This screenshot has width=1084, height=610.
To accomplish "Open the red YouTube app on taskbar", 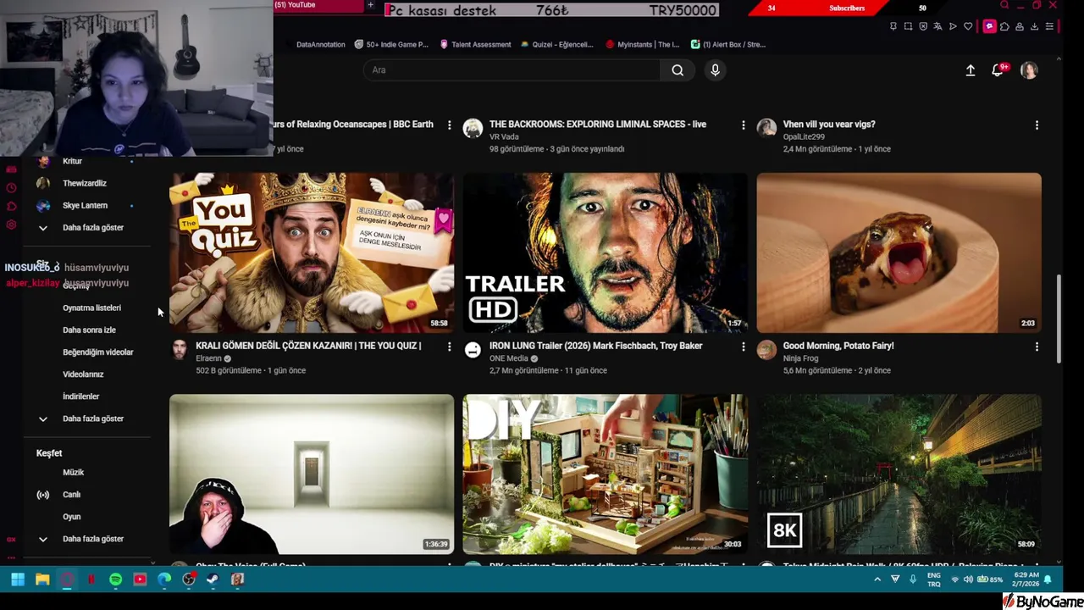I will click(140, 579).
